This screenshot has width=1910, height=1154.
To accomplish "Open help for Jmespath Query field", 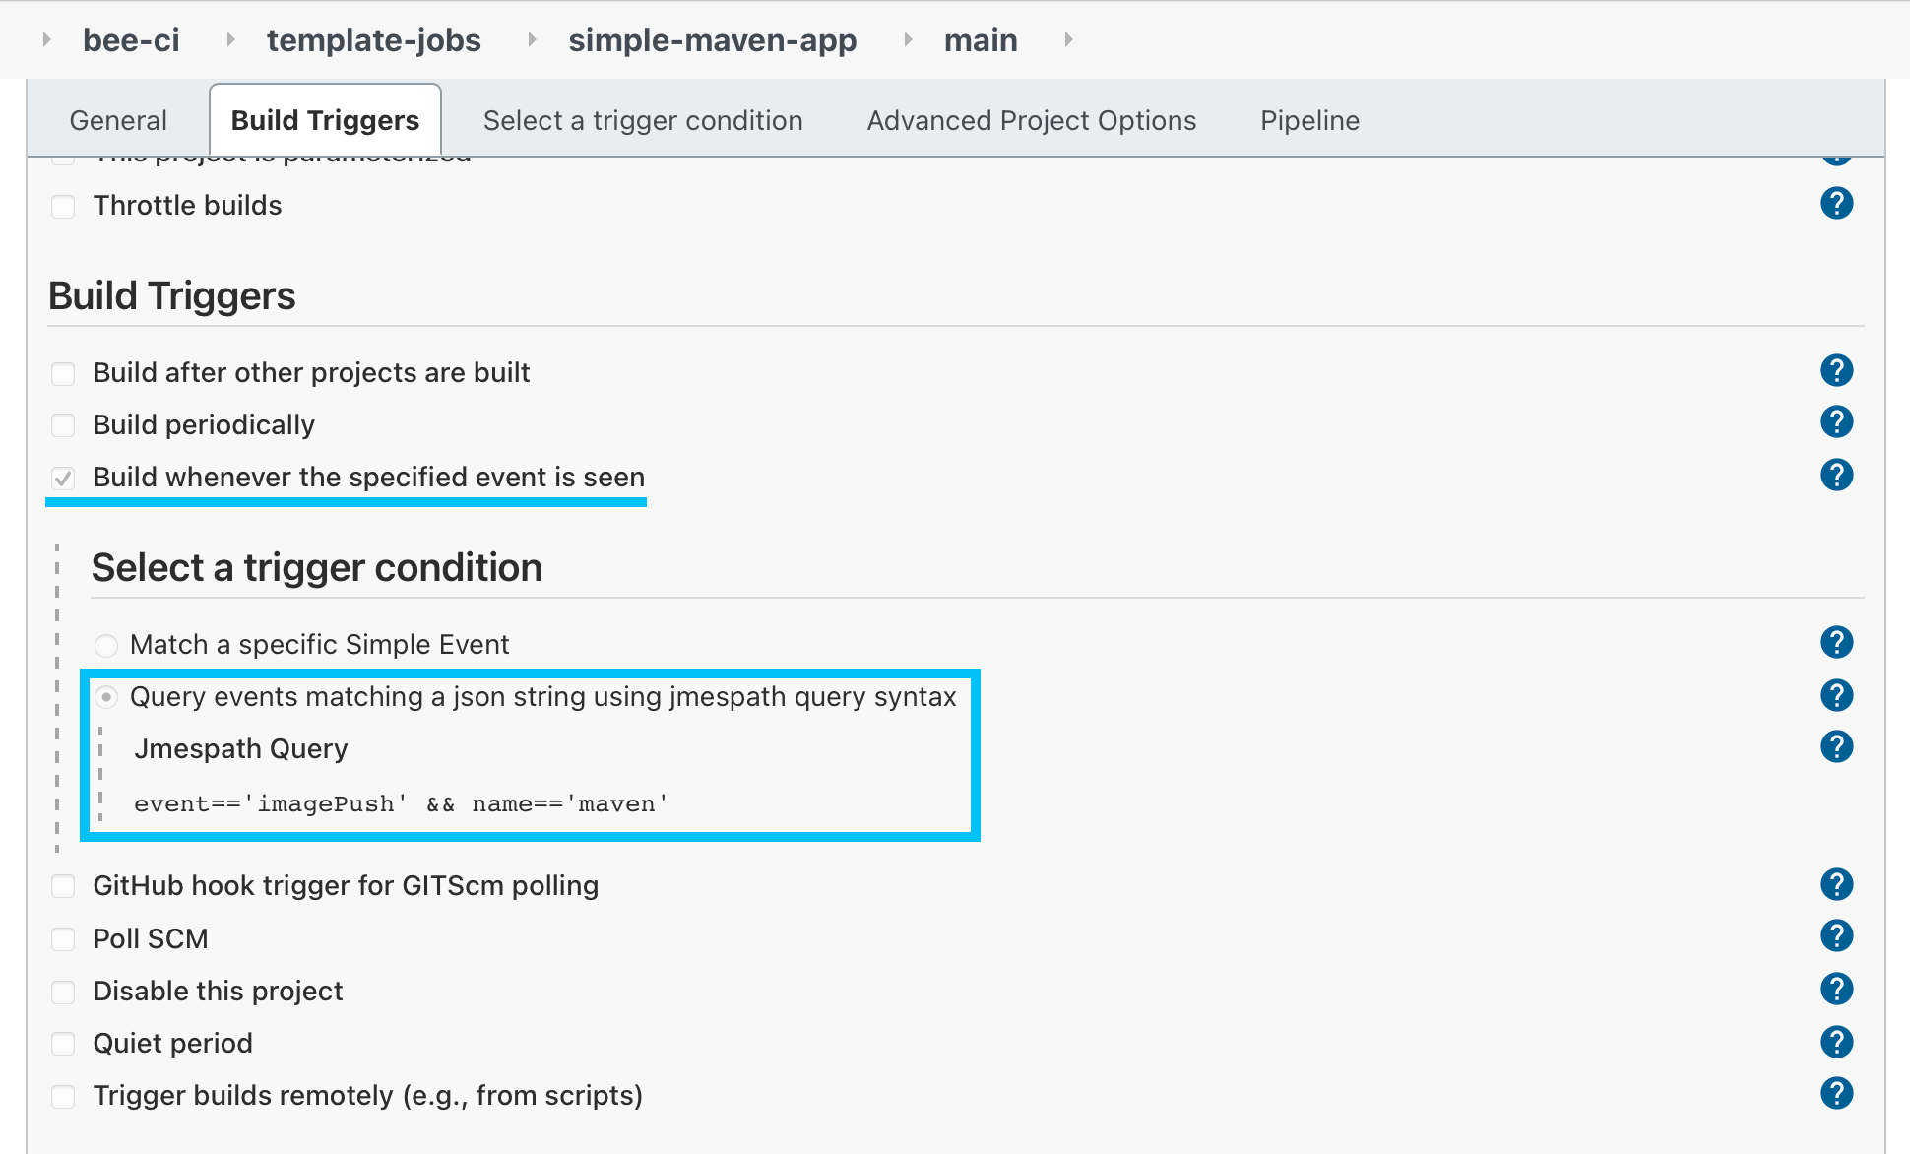I will tap(1836, 747).
